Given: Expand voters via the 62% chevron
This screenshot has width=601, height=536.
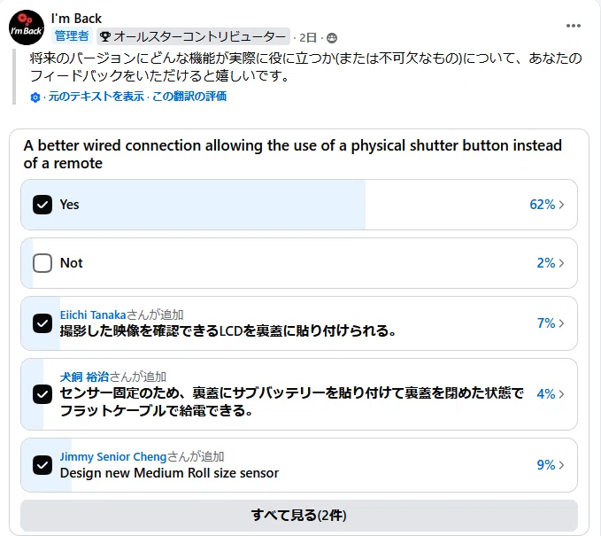Looking at the screenshot, I should coord(561,205).
